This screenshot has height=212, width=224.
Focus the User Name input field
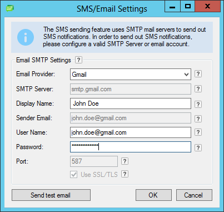point(131,132)
